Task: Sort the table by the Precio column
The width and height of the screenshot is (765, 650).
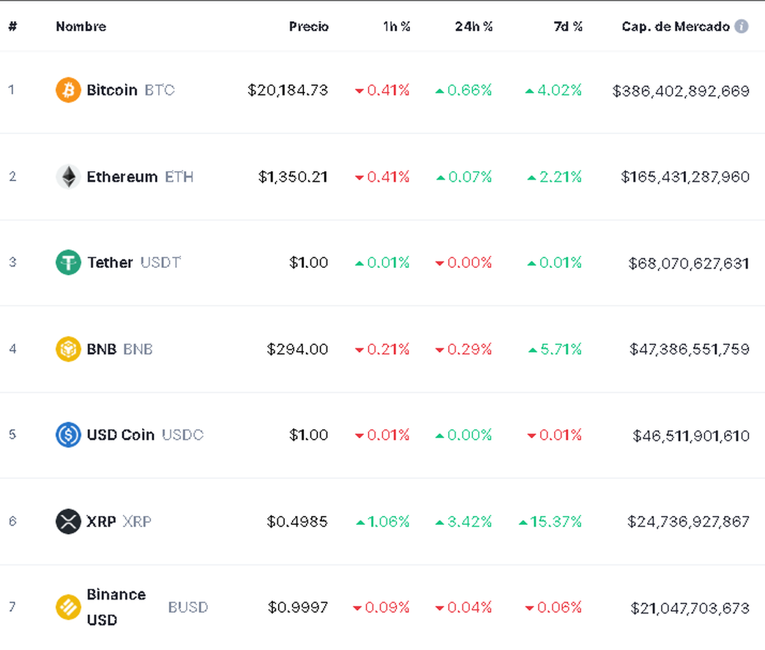Action: [x=309, y=27]
